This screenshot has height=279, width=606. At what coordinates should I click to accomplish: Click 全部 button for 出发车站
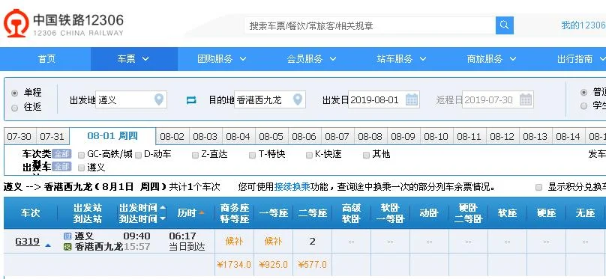[x=61, y=167]
